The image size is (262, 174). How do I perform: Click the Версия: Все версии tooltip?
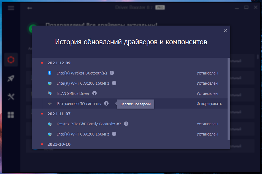tap(136, 104)
